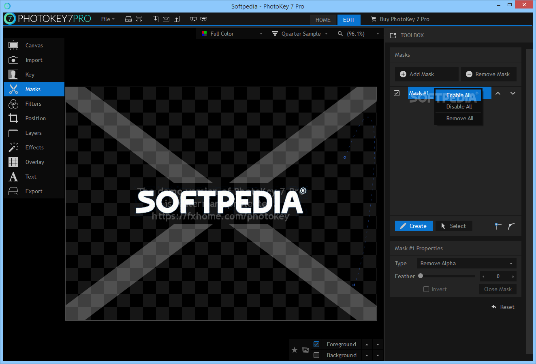The width and height of the screenshot is (536, 364).
Task: Click the upload arrow toolbar icon
Action: (177, 19)
